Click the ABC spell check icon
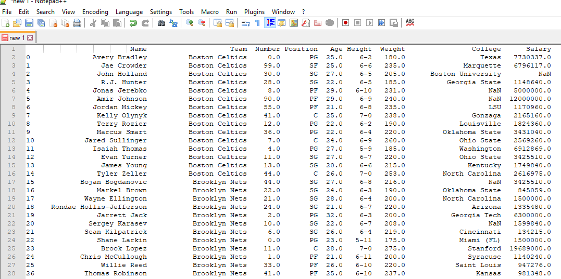The width and height of the screenshot is (561, 279). tap(410, 23)
